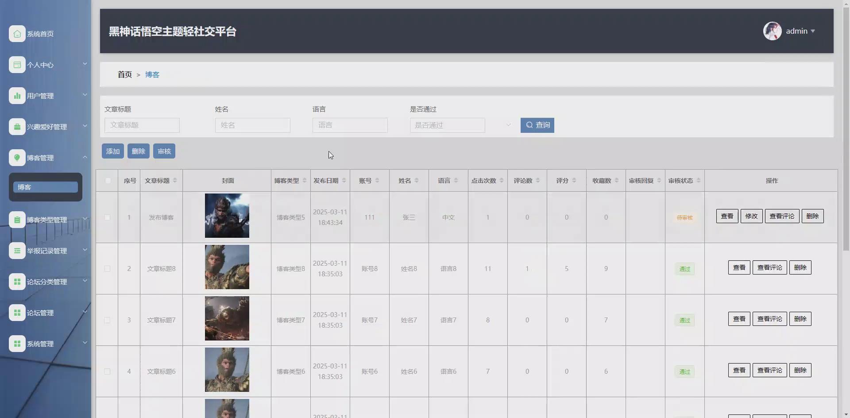Check the row for 发布博客
Screen dimensions: 850x418
[107, 217]
